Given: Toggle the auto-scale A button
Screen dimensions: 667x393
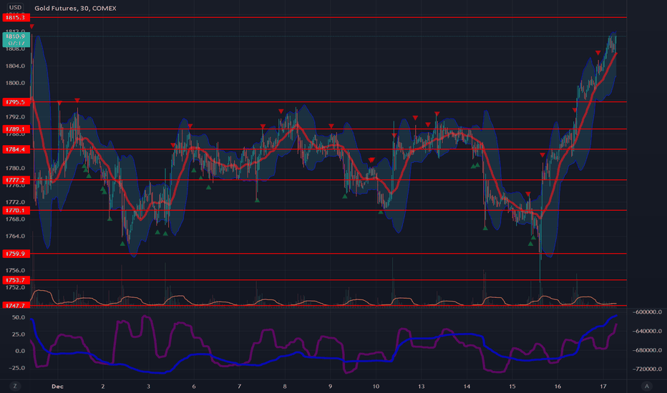Looking at the screenshot, I should tap(647, 386).
